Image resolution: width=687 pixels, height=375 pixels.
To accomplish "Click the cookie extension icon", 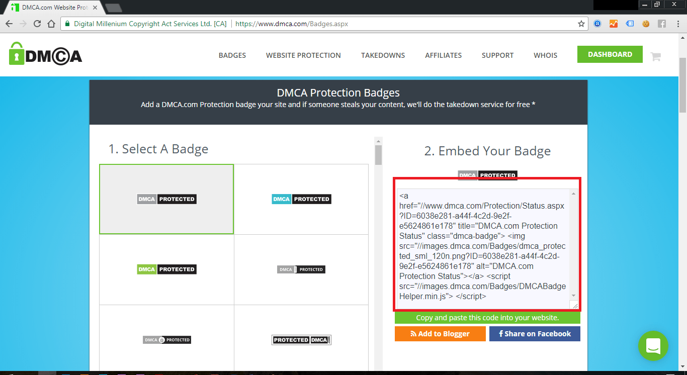I will pos(646,23).
